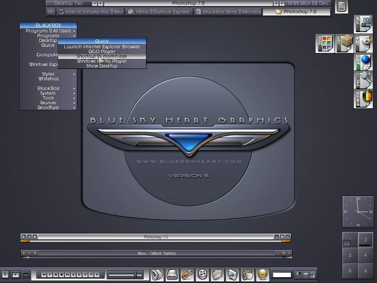
Task: Go to next desktop arrow beside Desktop Two
Action: coord(101,3)
